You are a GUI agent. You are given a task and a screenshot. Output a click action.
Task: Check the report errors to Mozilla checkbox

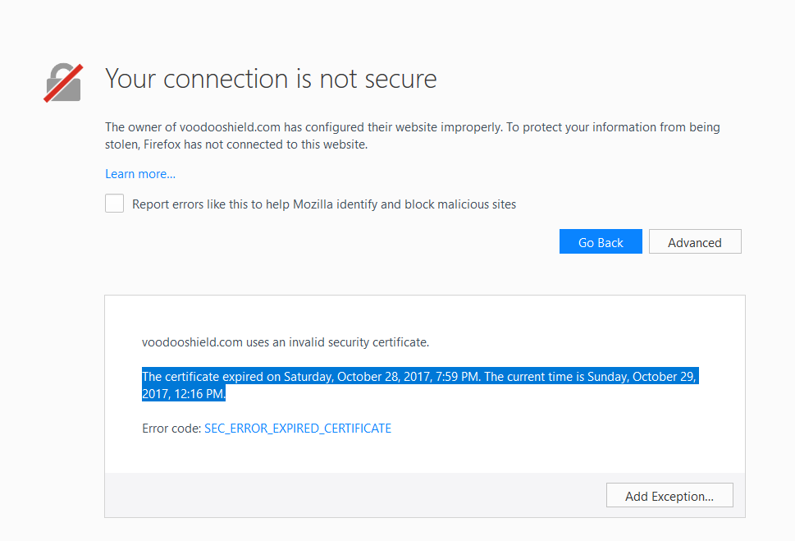click(115, 204)
